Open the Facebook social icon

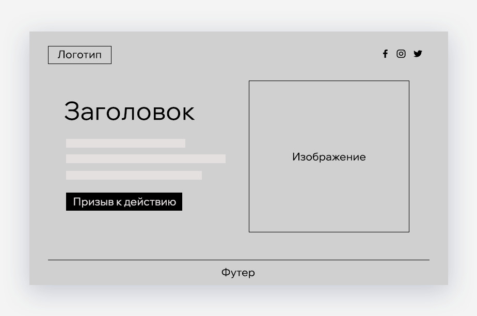point(385,54)
